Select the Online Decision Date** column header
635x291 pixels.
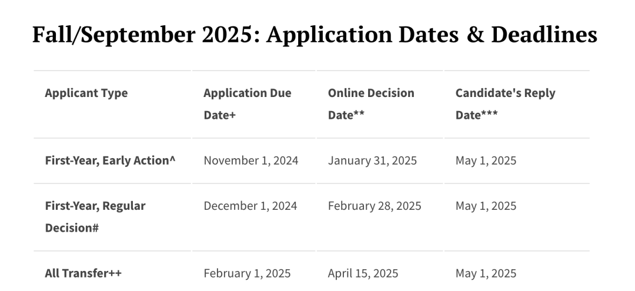point(371,104)
